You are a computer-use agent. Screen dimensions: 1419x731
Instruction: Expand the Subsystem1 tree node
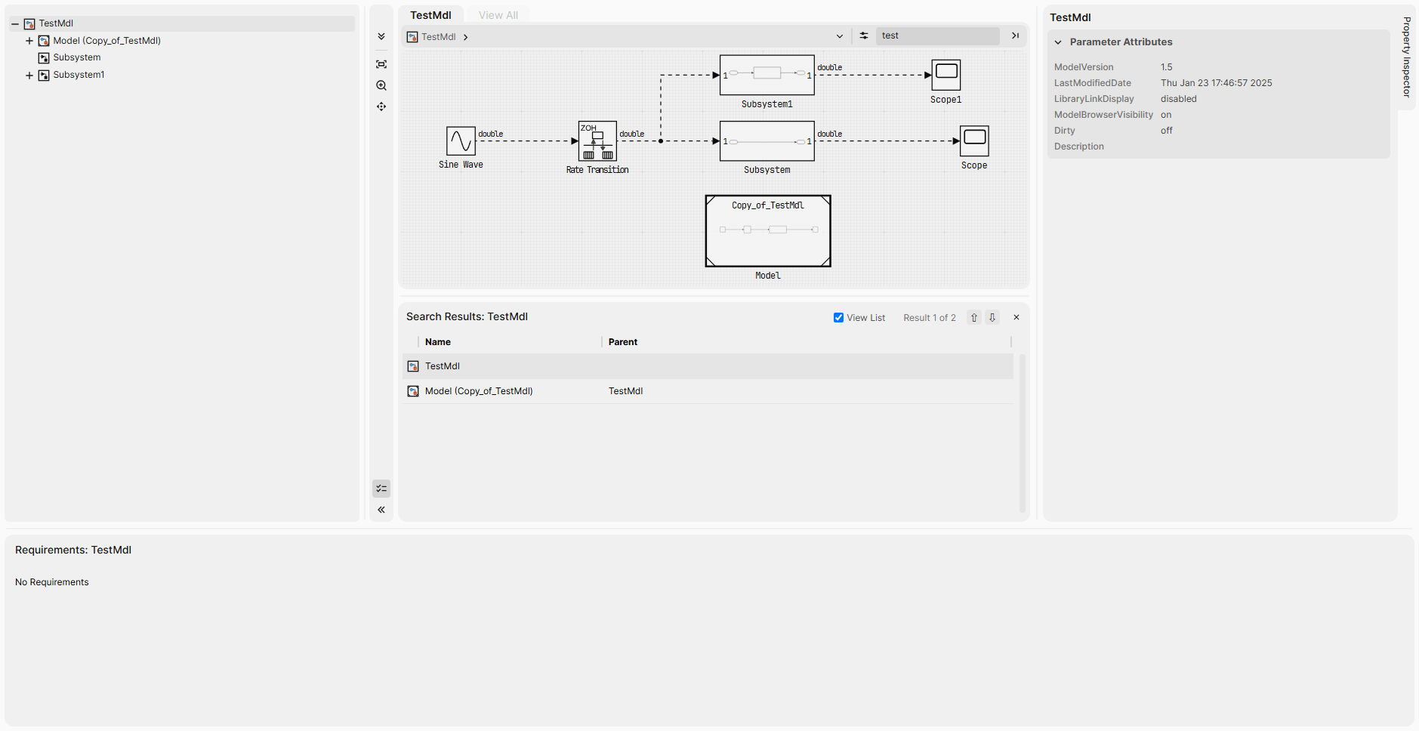click(29, 76)
